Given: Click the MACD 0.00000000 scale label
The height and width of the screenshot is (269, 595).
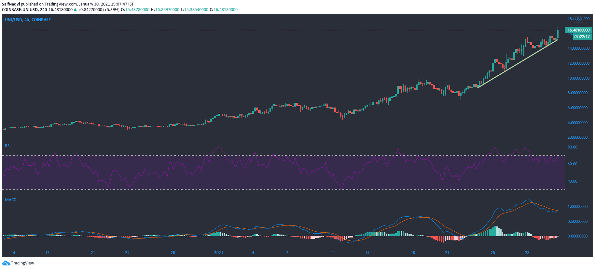Looking at the screenshot, I should tap(577, 236).
